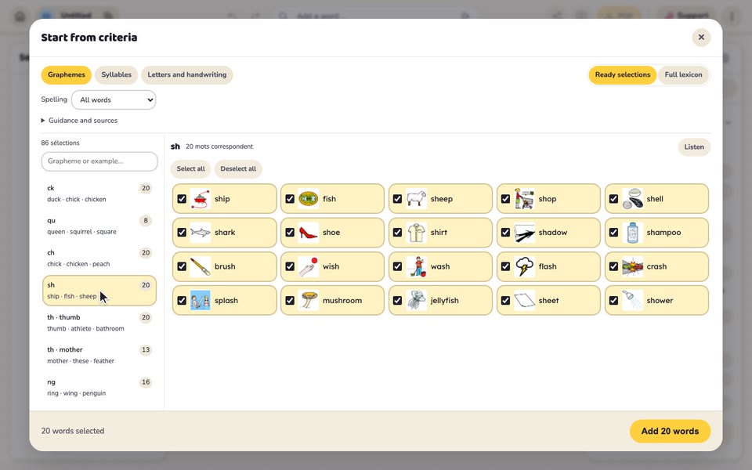The width and height of the screenshot is (752, 470).
Task: Click the mushroom picture icon
Action: pos(309,301)
